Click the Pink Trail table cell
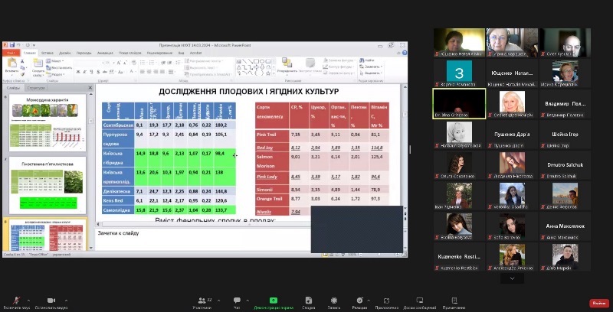613x312 pixels. [x=272, y=134]
